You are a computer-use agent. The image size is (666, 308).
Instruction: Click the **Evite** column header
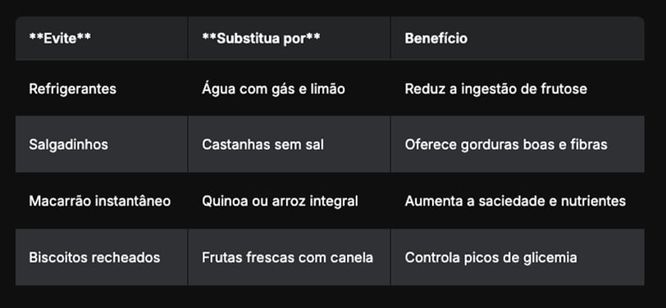[102, 38]
